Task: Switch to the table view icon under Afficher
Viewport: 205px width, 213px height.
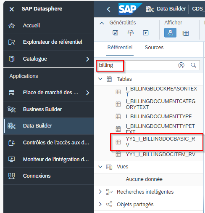Action: 186,33
